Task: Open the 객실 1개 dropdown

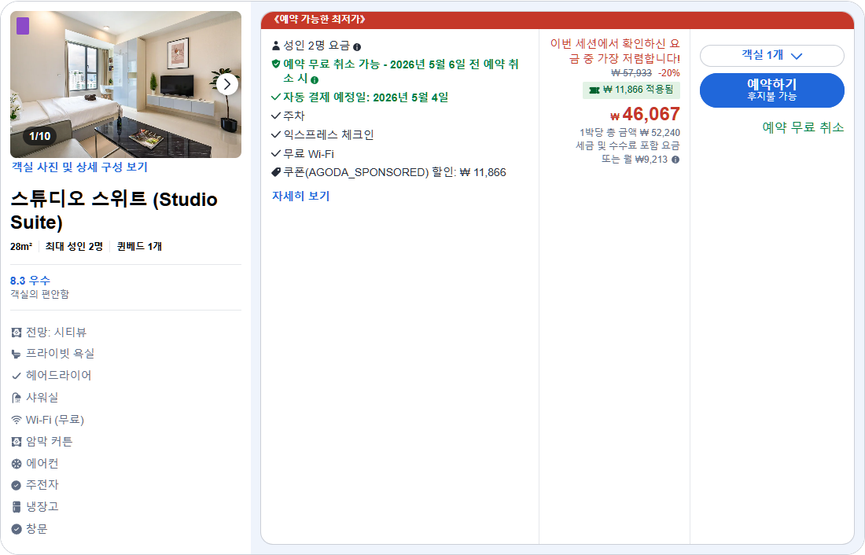Action: click(771, 56)
